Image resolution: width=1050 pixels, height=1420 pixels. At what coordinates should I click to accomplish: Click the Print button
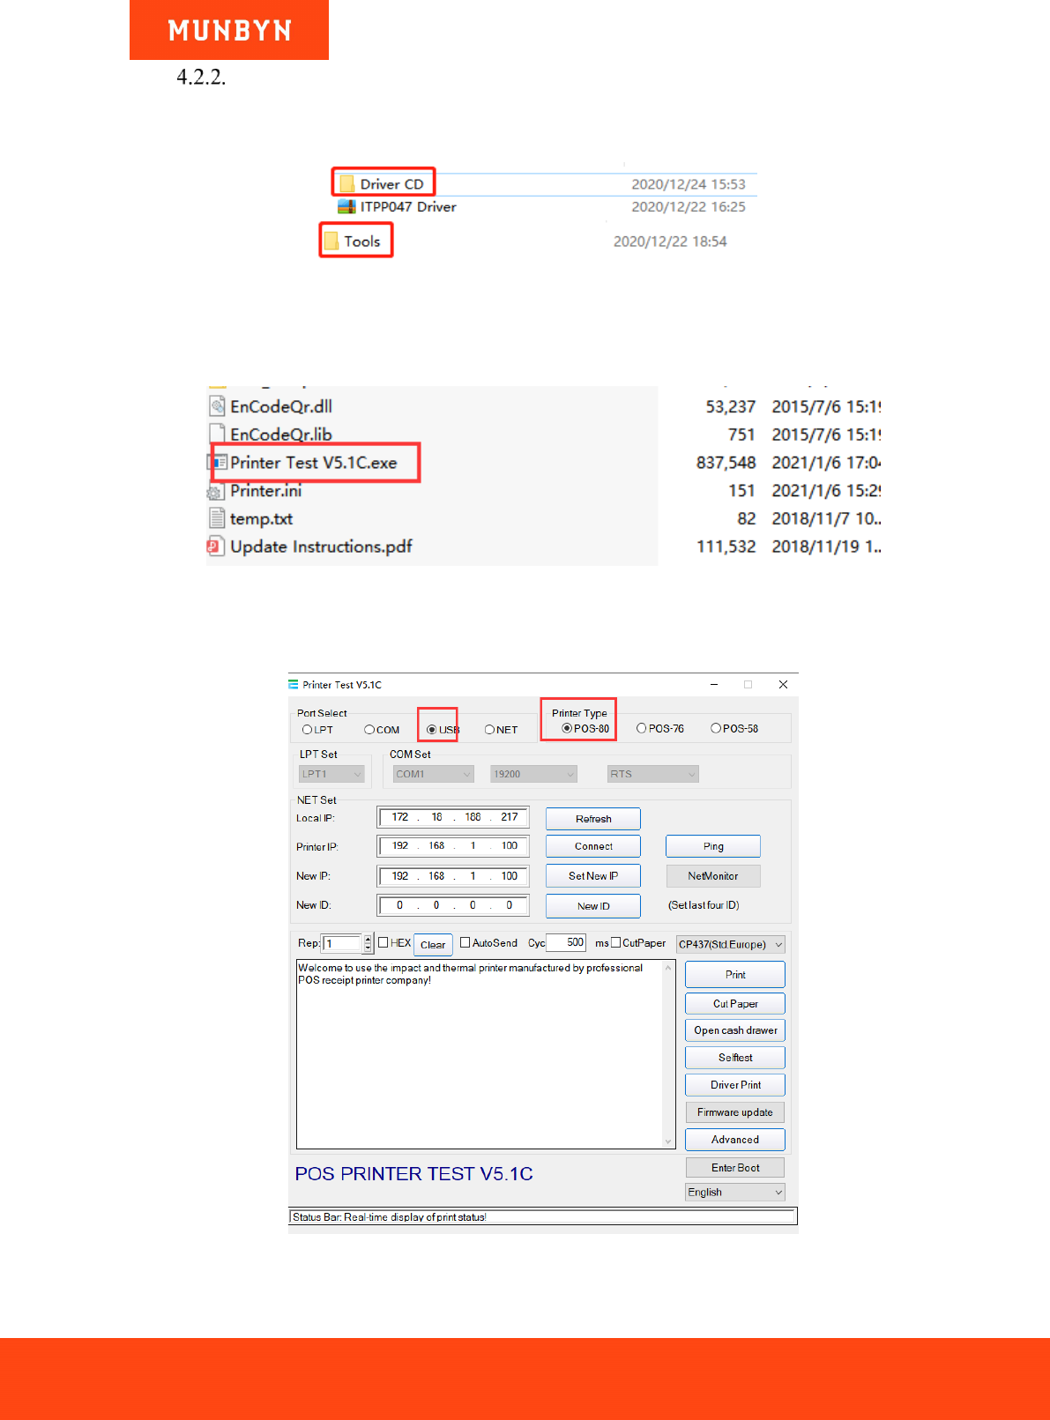[735, 974]
